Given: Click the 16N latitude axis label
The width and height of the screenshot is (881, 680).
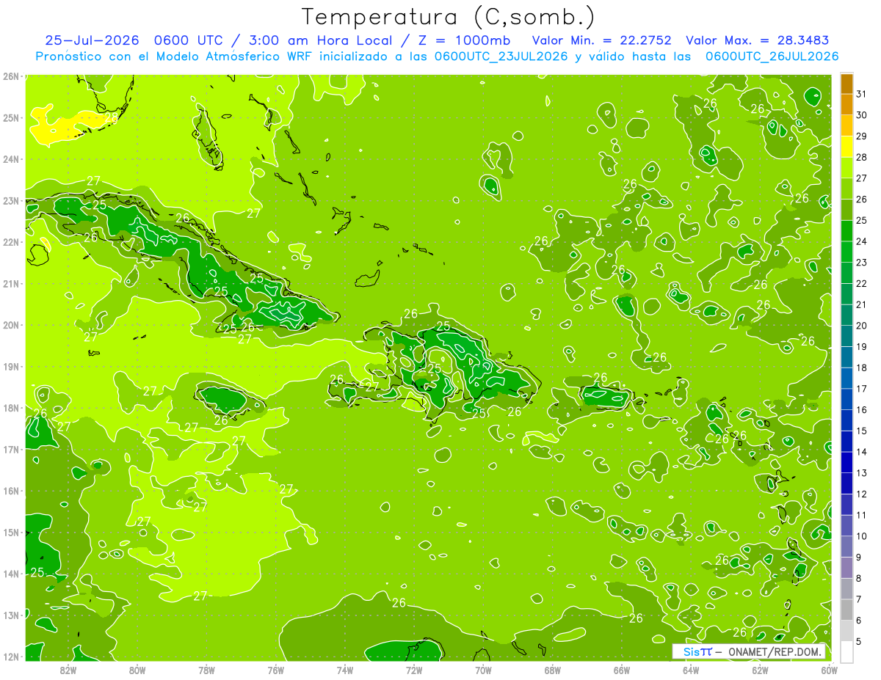Looking at the screenshot, I should [10, 491].
